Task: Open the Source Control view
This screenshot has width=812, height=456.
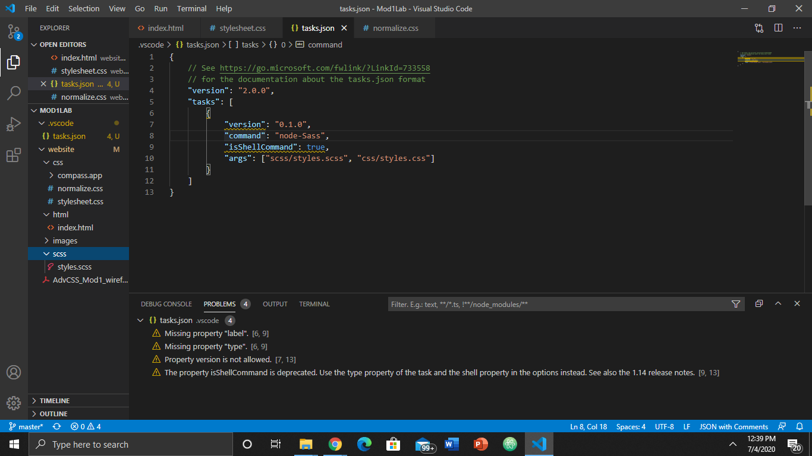Action: click(x=14, y=31)
